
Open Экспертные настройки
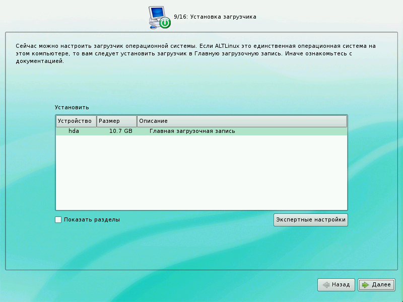tap(311, 219)
